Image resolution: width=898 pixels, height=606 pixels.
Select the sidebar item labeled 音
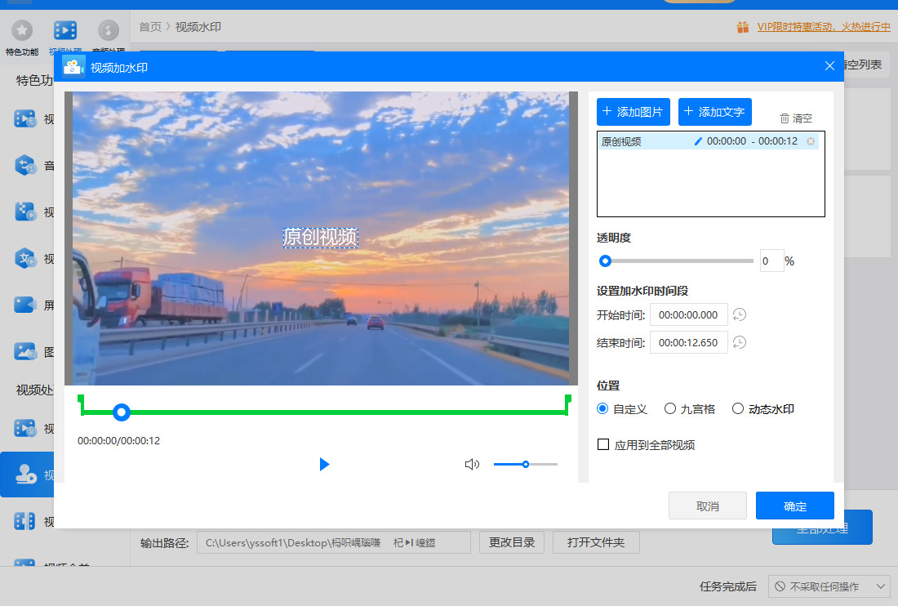click(x=34, y=166)
